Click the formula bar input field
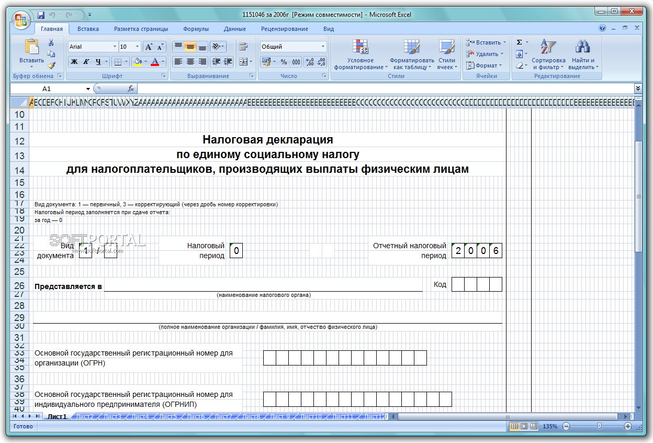The image size is (653, 443). click(x=385, y=88)
